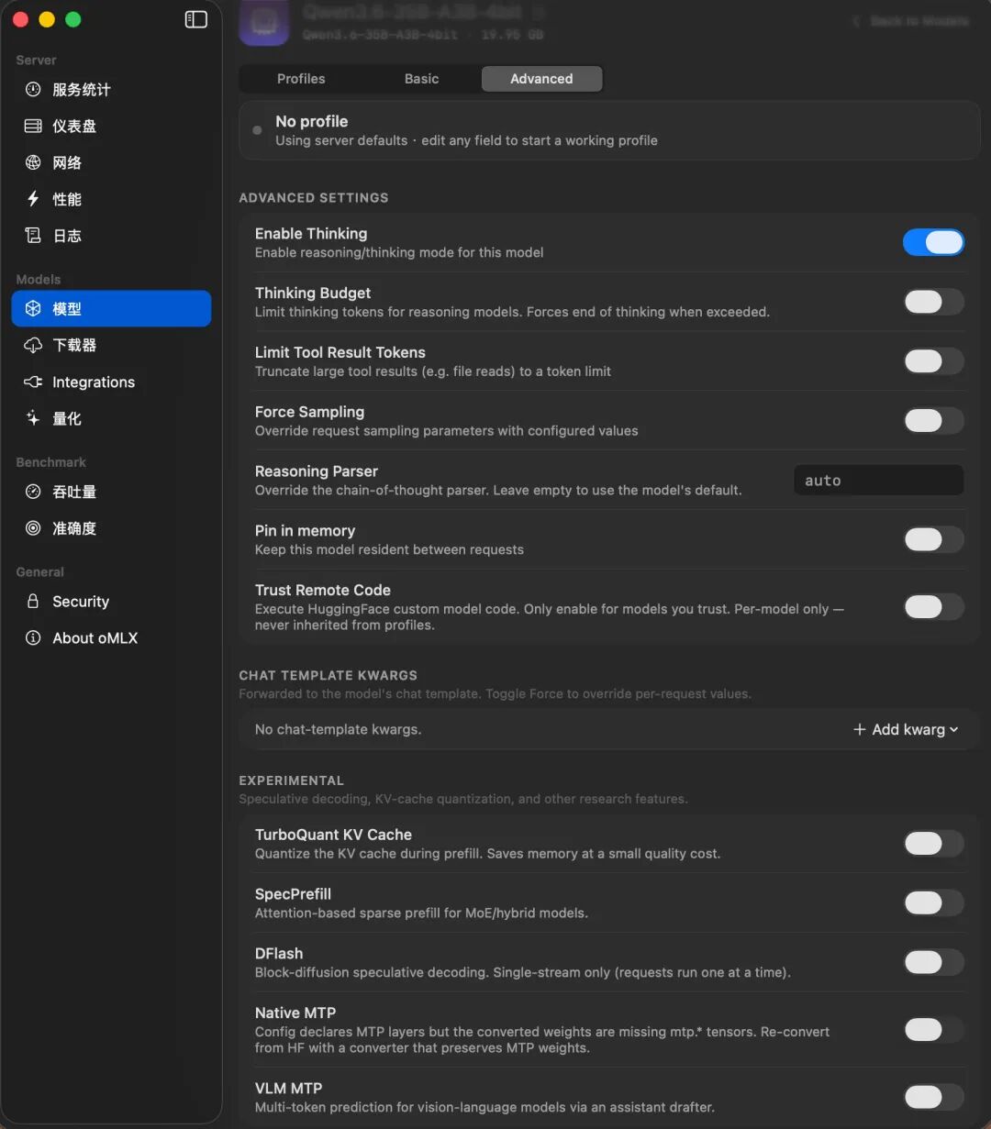The width and height of the screenshot is (991, 1129).
Task: Turn on VLM MTP toggle
Action: pyautogui.click(x=933, y=1097)
